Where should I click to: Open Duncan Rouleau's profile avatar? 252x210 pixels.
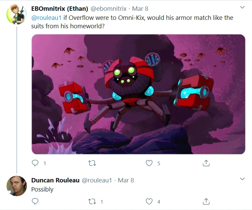pyautogui.click(x=17, y=186)
